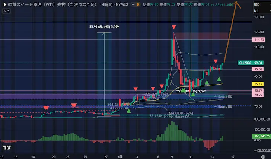Screen dimensions: 271x159
Task: Click red down-triangle at the 120 peak
Action: [173, 27]
